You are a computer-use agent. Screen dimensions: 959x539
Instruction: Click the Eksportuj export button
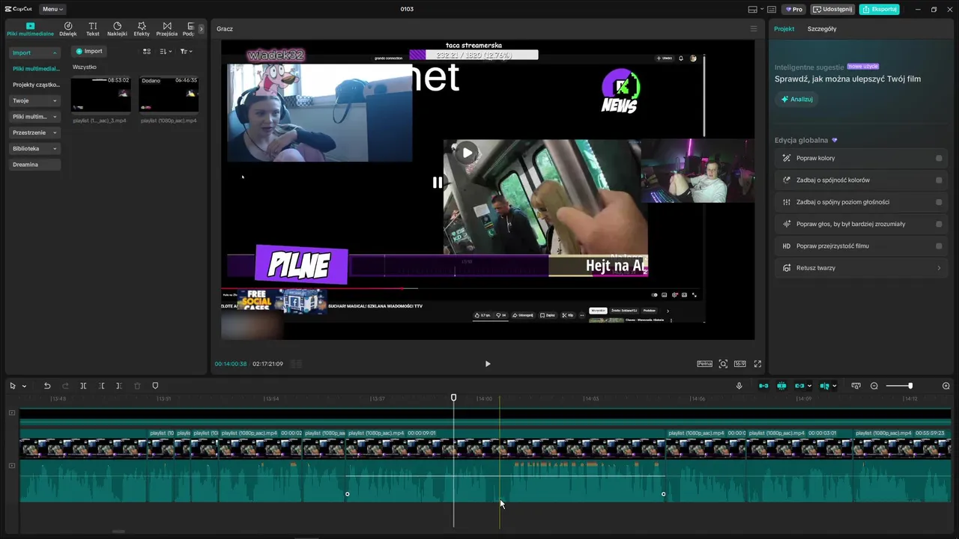pos(880,9)
